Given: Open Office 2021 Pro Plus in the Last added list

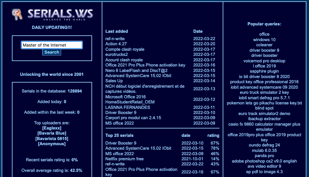Looking at the screenshot, I should [x=145, y=65].
